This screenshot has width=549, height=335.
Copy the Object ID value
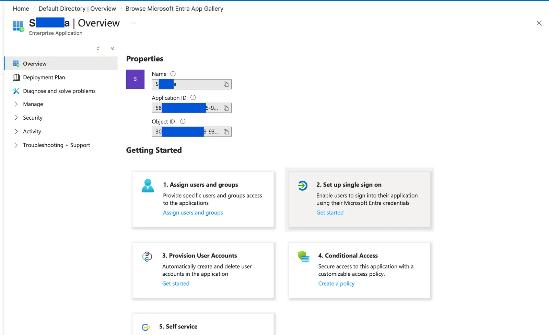(226, 132)
